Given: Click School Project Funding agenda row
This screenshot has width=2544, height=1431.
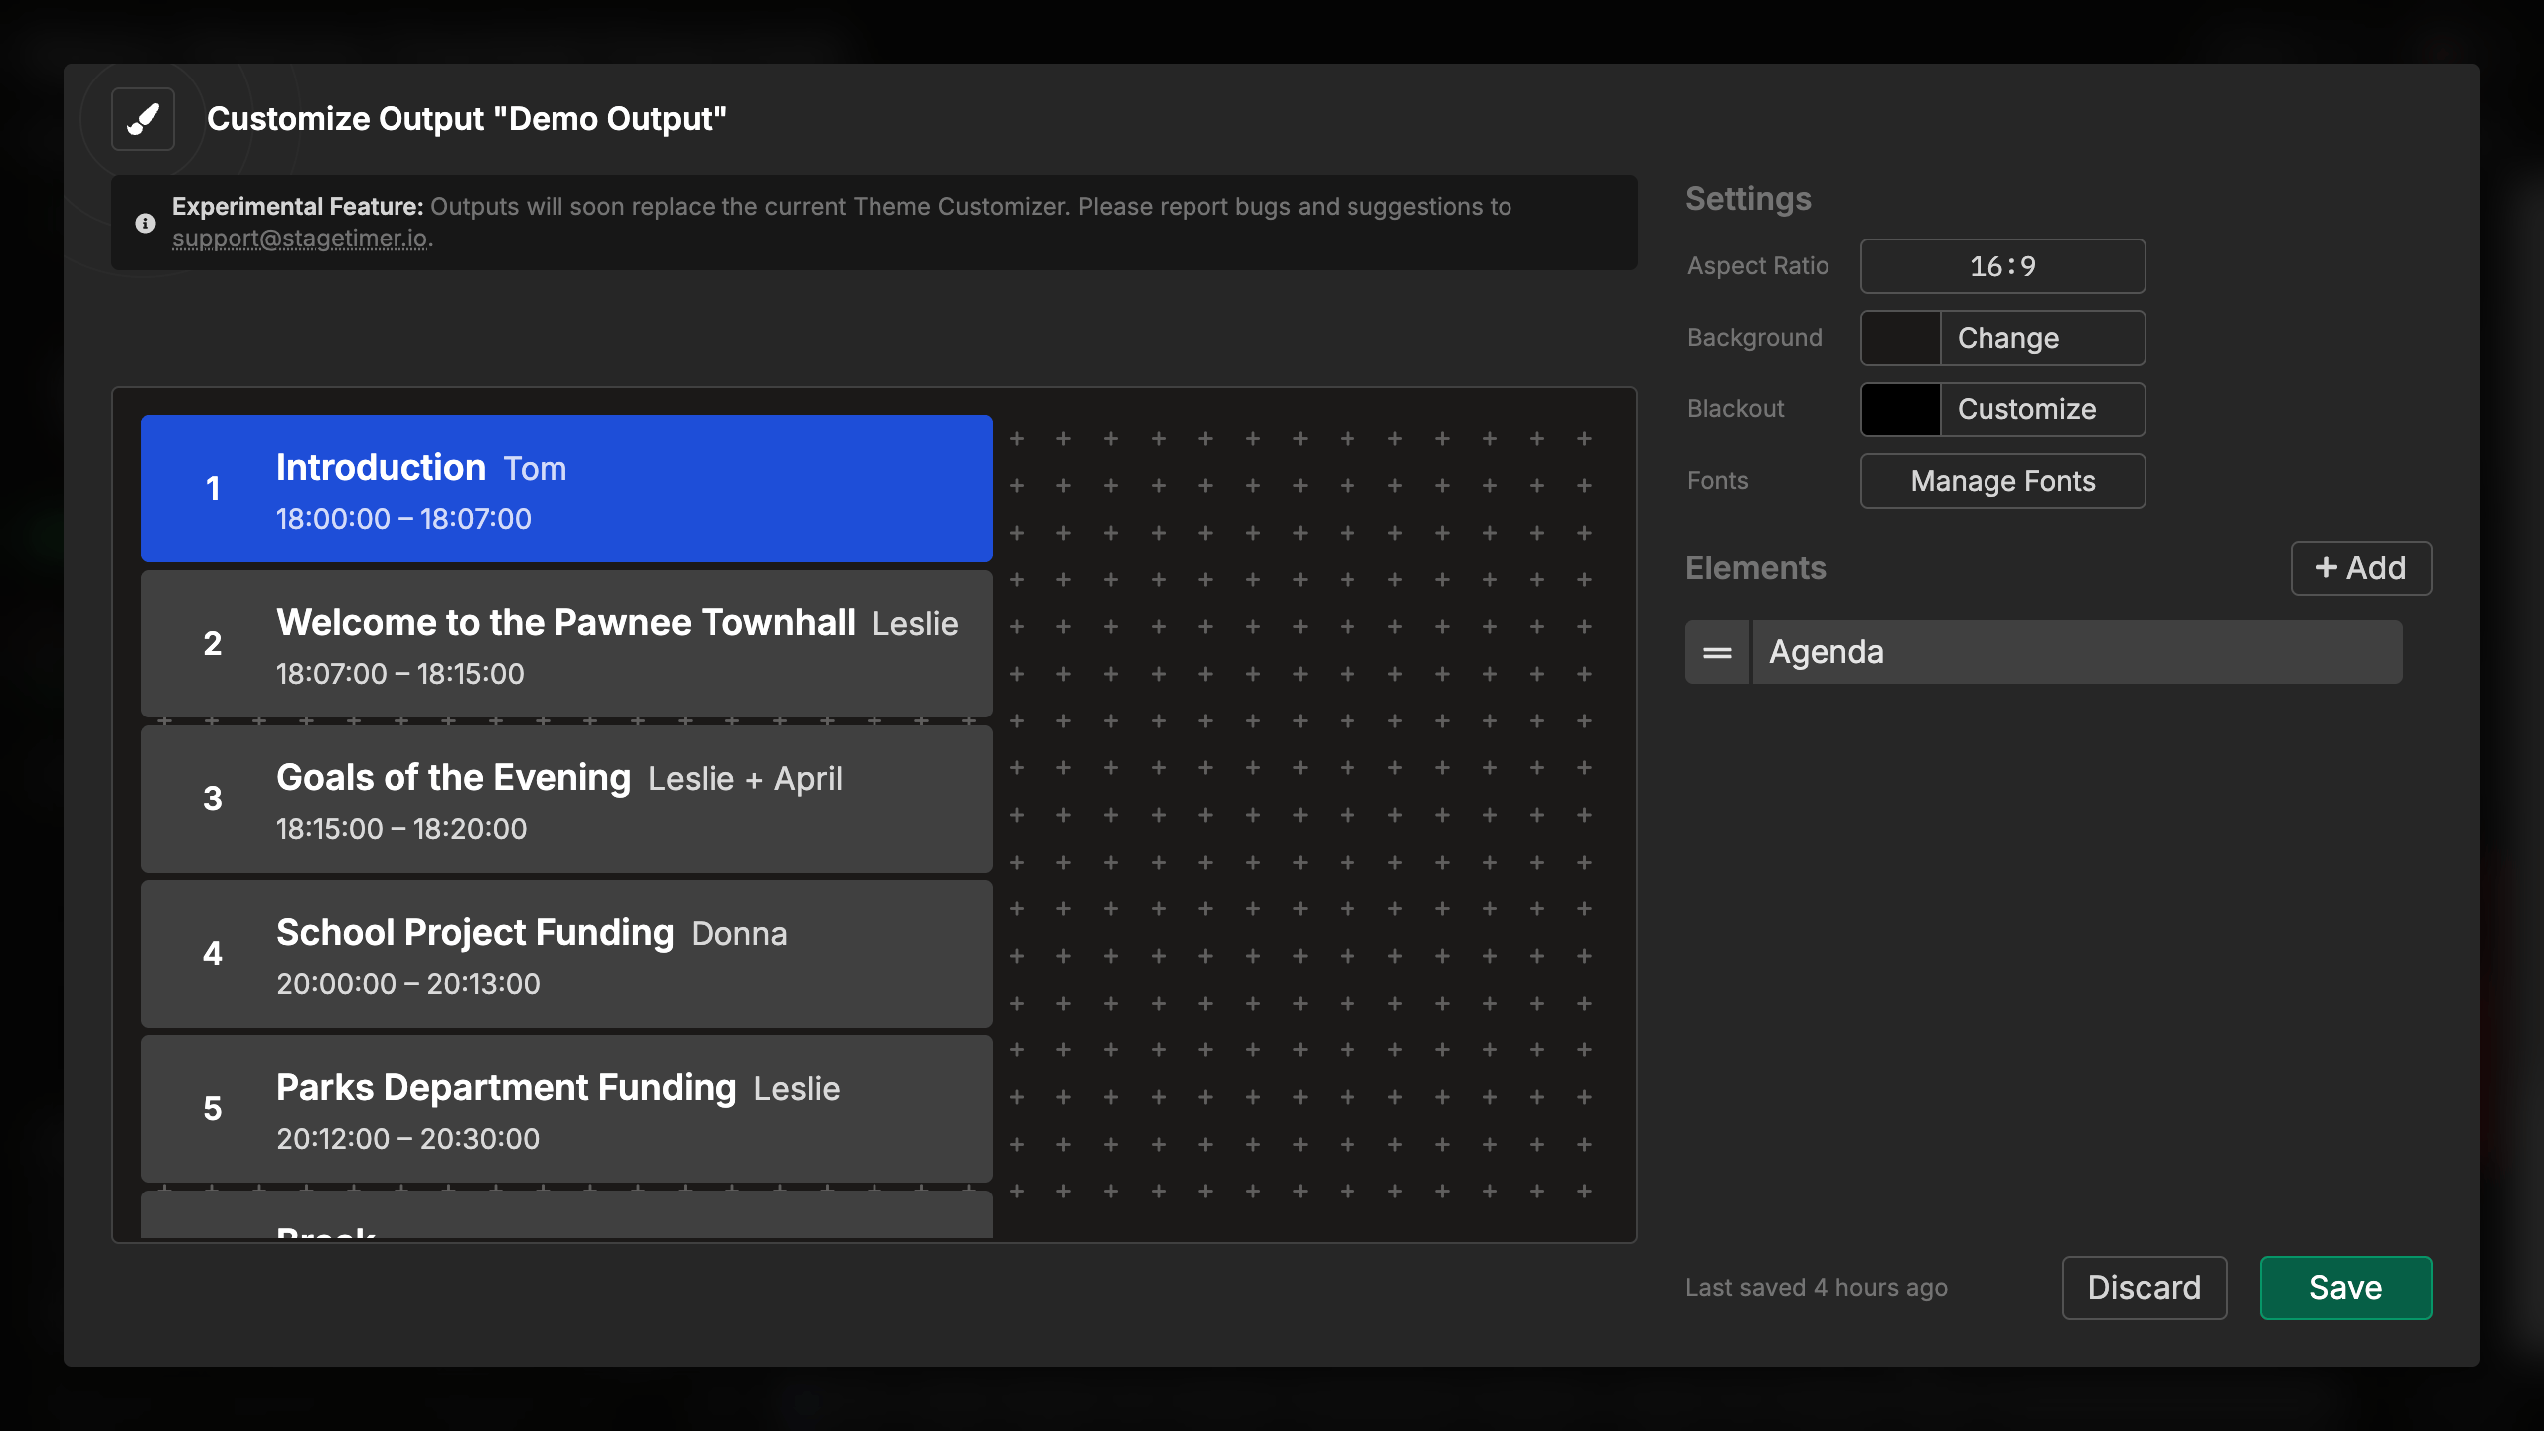Looking at the screenshot, I should (566, 954).
